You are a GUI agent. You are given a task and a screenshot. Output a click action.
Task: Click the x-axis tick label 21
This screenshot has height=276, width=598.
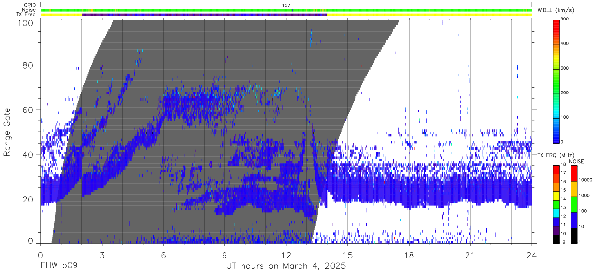[x=470, y=255]
